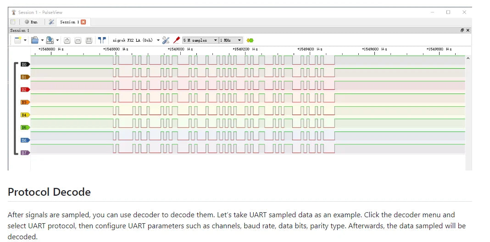Click the orange D3 channel label
Viewport: 490px width, 242px height.
tap(25, 102)
